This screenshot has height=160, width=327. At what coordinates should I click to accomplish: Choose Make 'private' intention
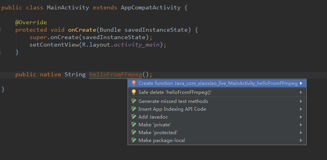coord(217,125)
